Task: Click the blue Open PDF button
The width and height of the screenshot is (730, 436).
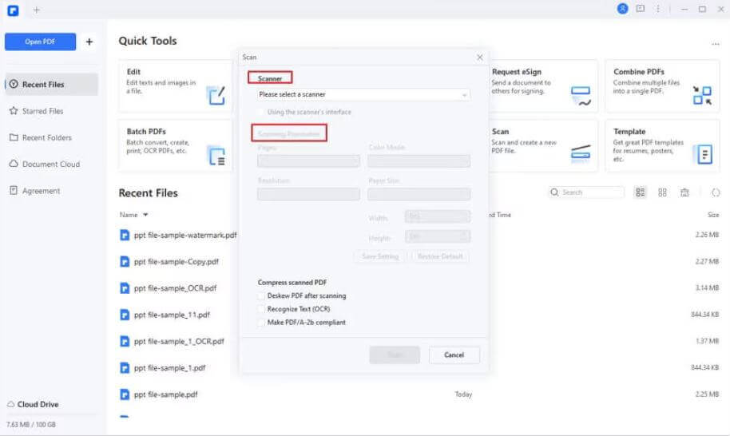Action: pos(40,42)
